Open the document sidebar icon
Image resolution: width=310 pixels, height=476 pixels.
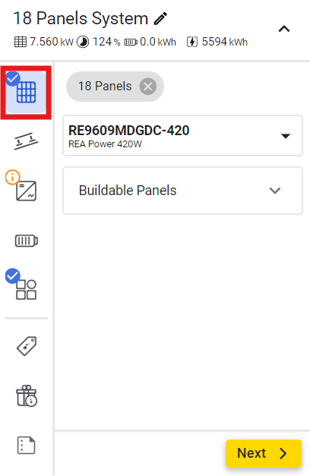coord(26,446)
